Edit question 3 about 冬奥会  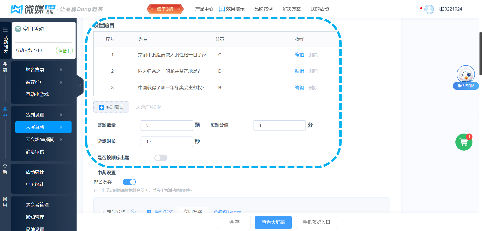click(299, 88)
